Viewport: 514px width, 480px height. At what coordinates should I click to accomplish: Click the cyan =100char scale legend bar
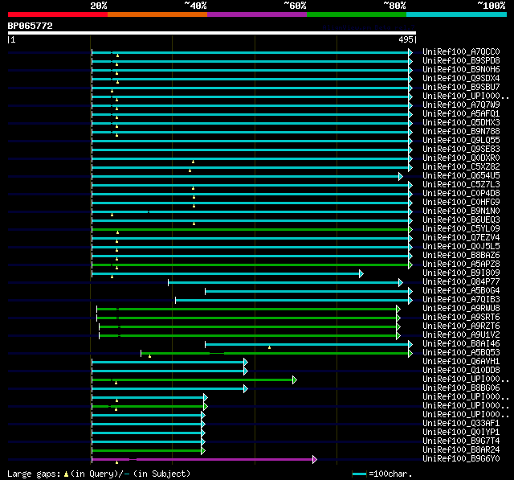tap(360, 474)
